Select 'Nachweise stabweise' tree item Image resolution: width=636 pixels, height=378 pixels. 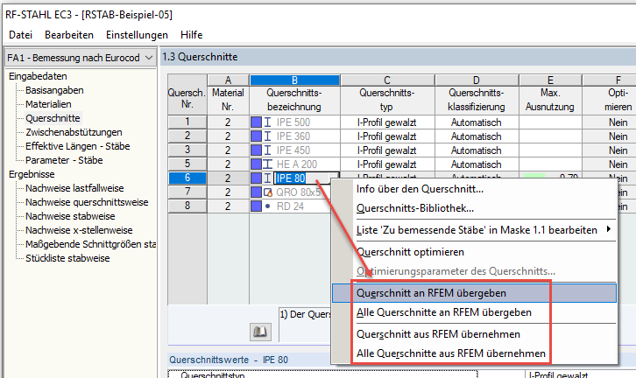point(70,216)
